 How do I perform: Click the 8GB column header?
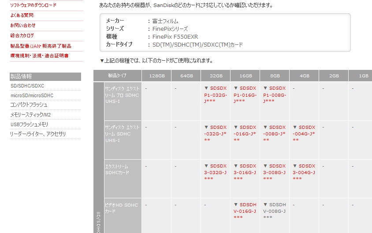275,76
